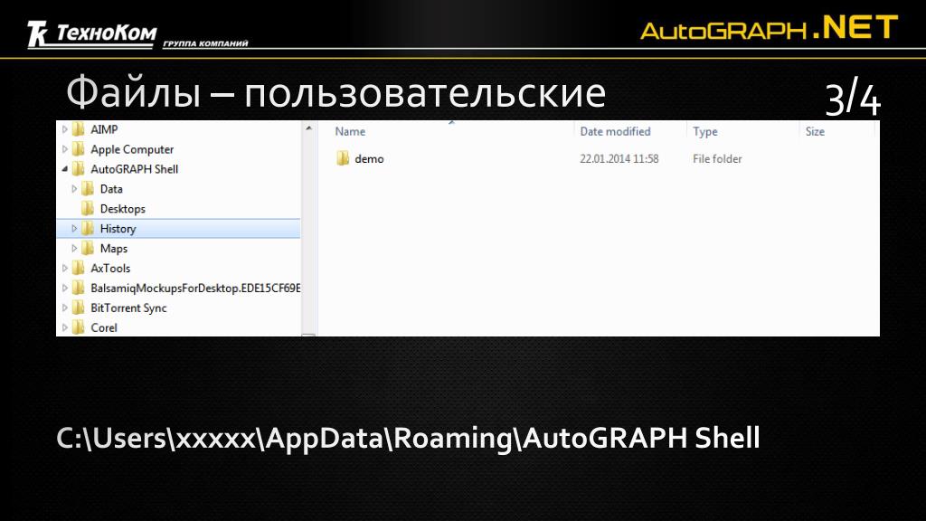
Task: Click the demo folder icon in file list
Action: tap(343, 158)
